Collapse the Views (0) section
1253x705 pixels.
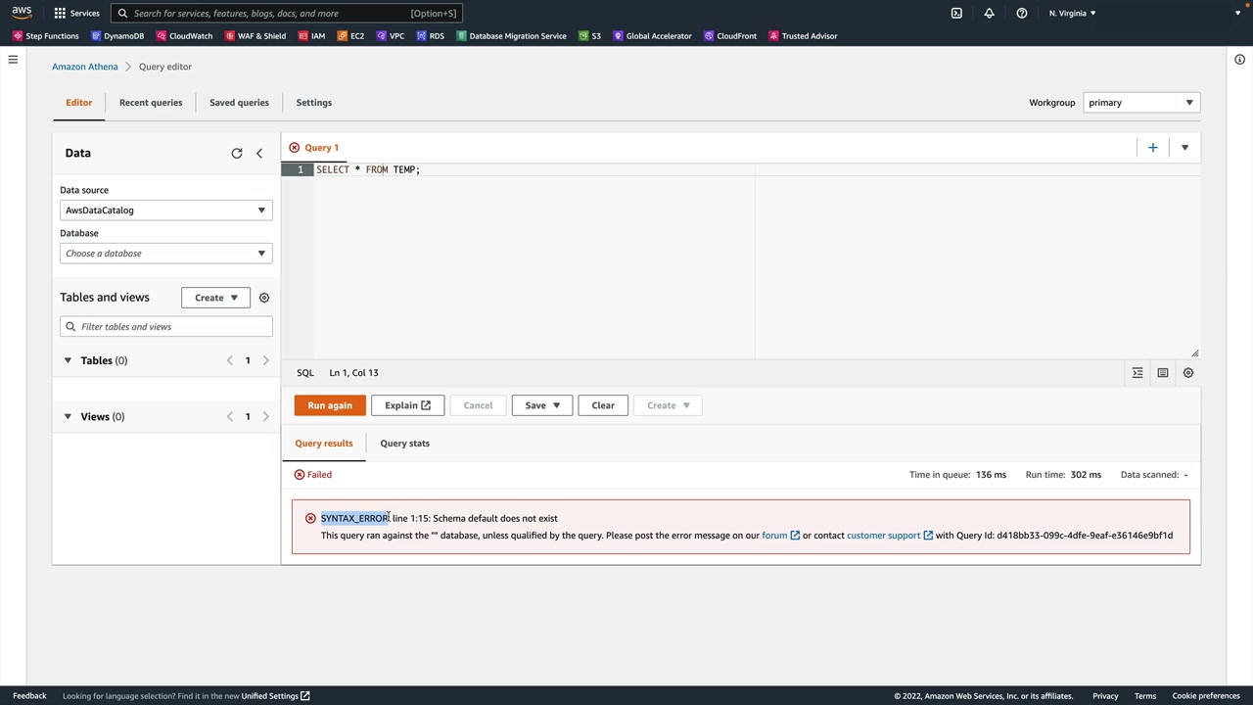68,417
